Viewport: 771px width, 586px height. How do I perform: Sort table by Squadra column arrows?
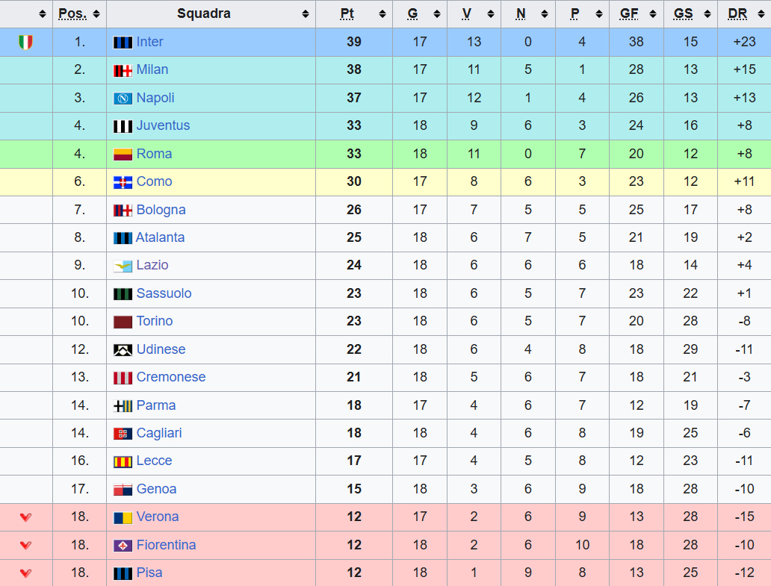click(x=305, y=14)
